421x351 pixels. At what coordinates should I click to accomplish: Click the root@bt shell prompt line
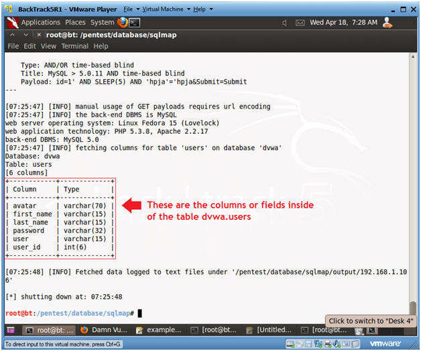point(74,313)
